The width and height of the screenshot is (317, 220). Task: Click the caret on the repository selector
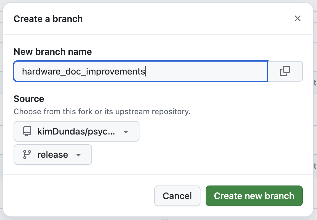126,132
